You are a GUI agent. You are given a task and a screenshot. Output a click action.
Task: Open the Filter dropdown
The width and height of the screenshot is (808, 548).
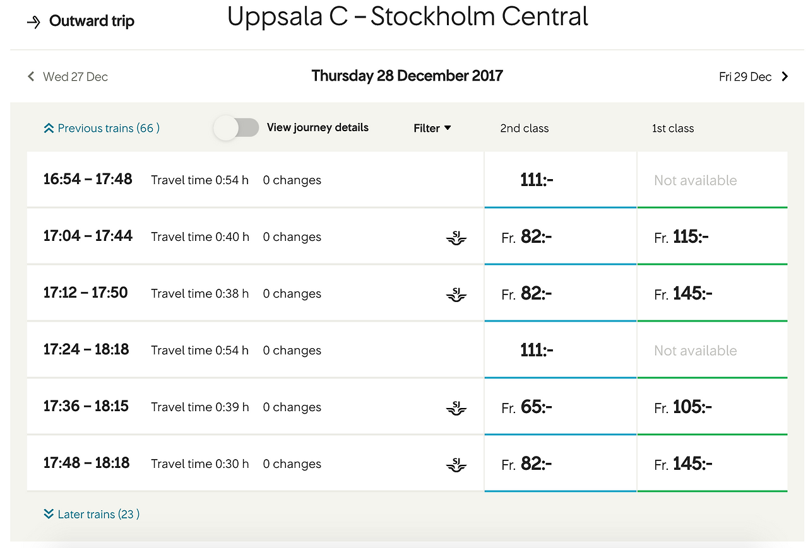tap(432, 128)
